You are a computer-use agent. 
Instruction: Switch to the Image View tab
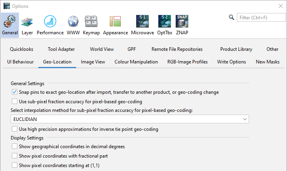pos(93,62)
